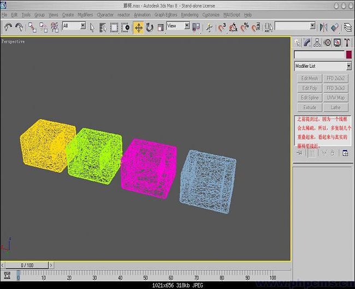Apply the Edit Poly modifier button
Viewport: 355px width, 289px height.
(310, 88)
